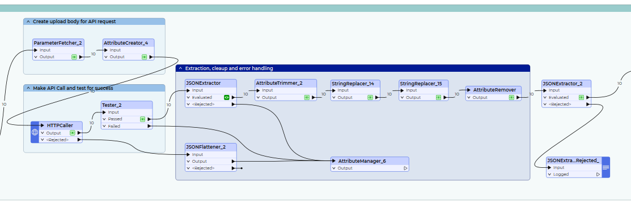The height and width of the screenshot is (204, 631).
Task: Inspect cached features on ParameterFetcher_2 Output
Action: pyautogui.click(x=74, y=57)
